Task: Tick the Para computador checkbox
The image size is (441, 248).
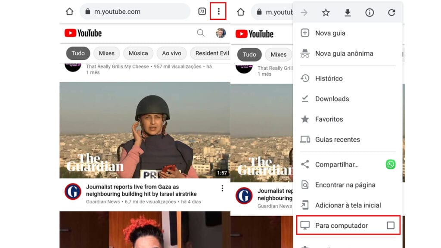Action: point(390,225)
